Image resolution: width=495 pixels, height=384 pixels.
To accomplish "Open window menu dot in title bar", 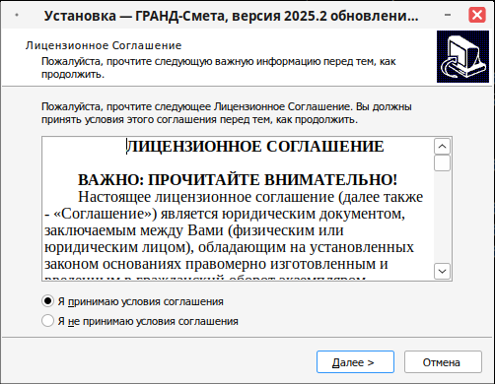I will tap(17, 15).
